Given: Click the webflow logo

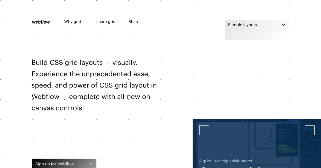Looking at the screenshot, I should point(41,22).
